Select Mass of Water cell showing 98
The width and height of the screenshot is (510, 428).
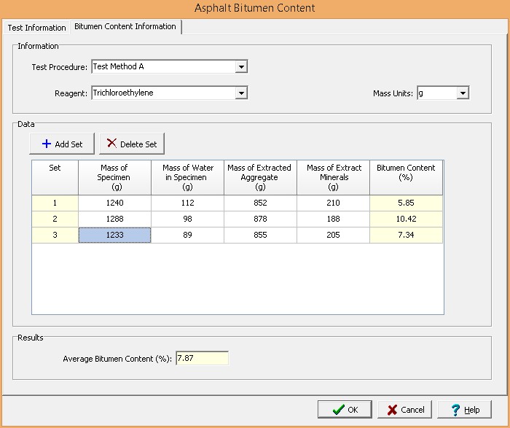(x=188, y=219)
